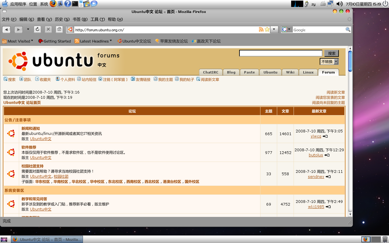Click the stop loading X button
The height and width of the screenshot is (243, 389).
[x=48, y=29]
